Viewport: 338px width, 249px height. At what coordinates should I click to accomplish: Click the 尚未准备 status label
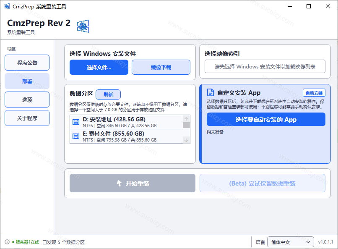[x=215, y=132]
